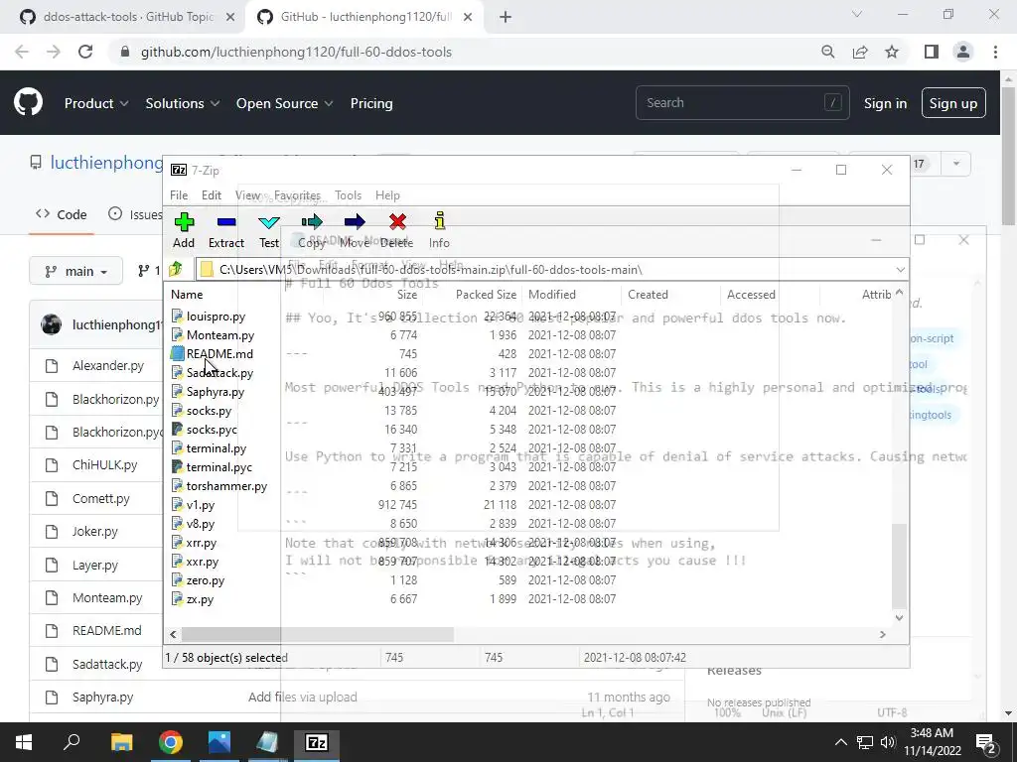This screenshot has height=762, width=1017.
Task: Switch to 7-Zip taskbar button
Action: (x=317, y=742)
